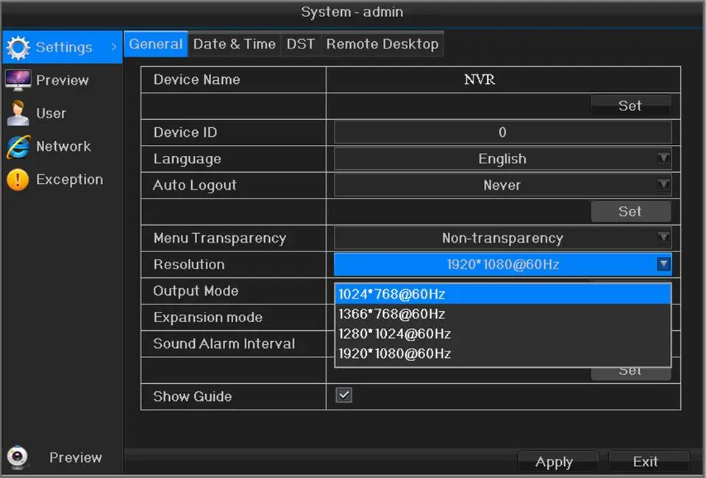Click the User person icon
This screenshot has height=478, width=706.
(18, 113)
